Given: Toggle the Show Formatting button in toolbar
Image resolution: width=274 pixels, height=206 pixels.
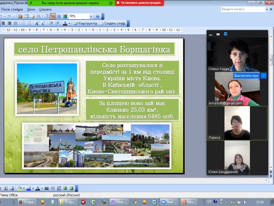Looking at the screenshot, I should tap(53, 16).
